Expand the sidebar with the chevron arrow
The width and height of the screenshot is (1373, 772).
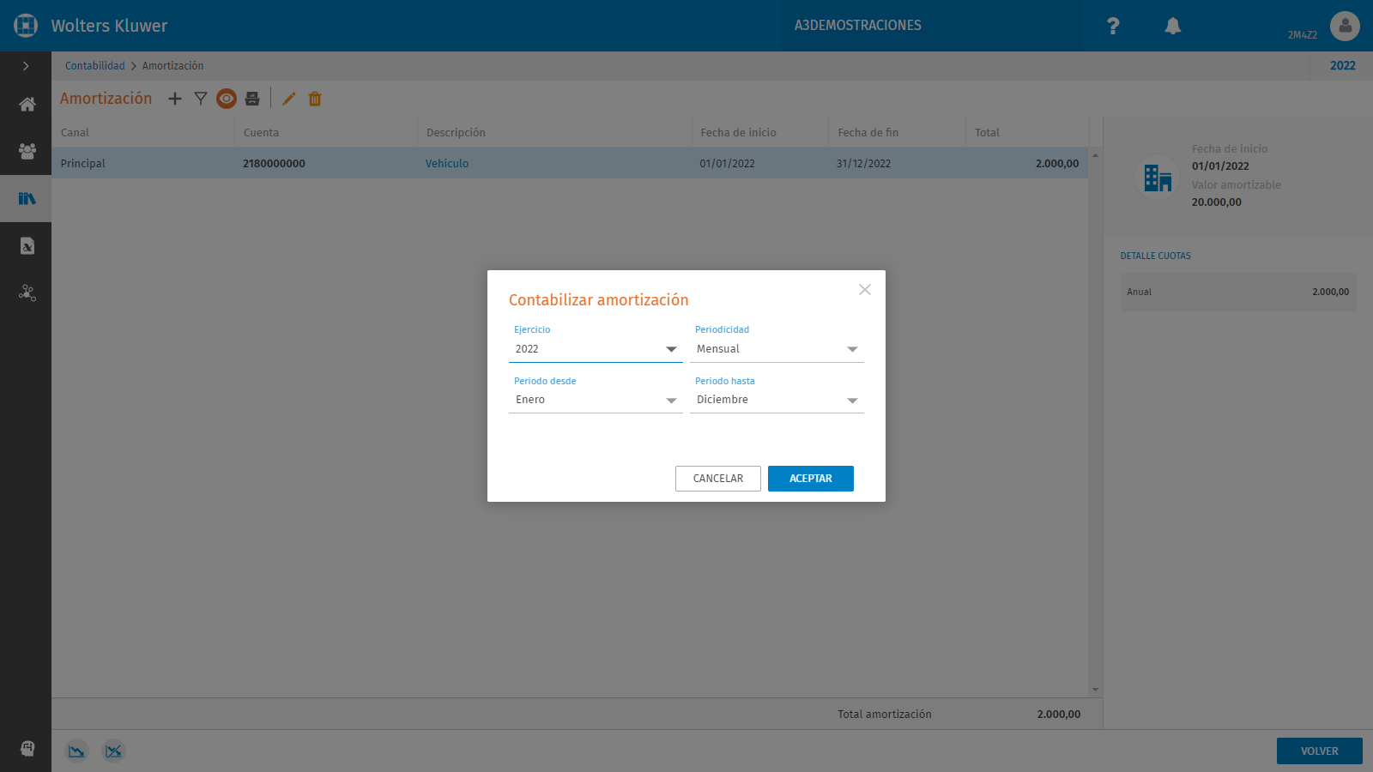pyautogui.click(x=26, y=66)
